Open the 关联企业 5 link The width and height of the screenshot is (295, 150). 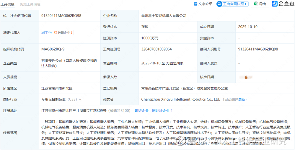click(x=63, y=33)
